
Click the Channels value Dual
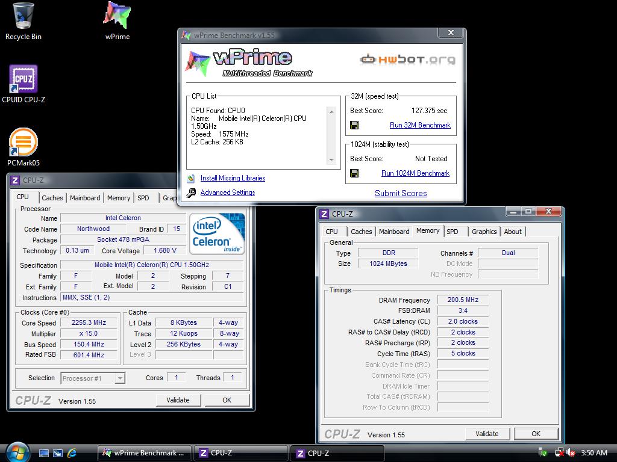(x=508, y=253)
